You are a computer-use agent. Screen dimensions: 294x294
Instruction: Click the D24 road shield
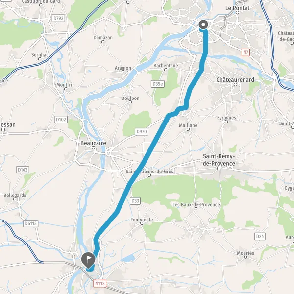click(x=260, y=236)
